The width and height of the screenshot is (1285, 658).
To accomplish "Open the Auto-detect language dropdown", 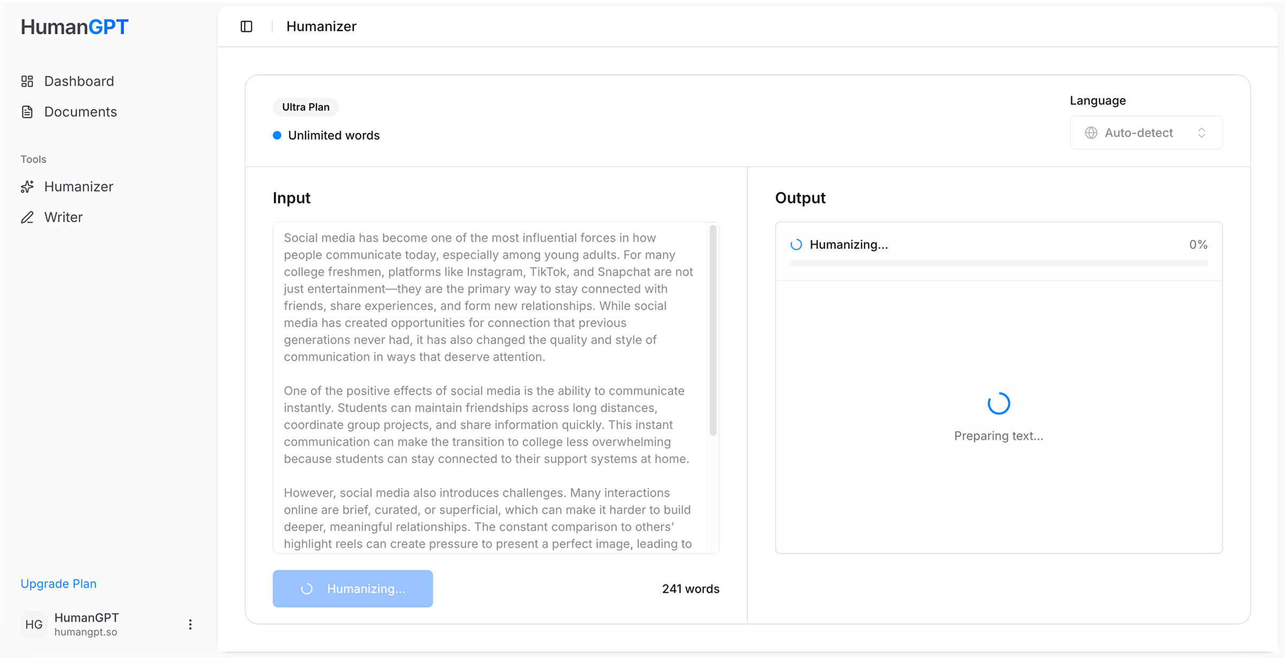I will point(1145,133).
